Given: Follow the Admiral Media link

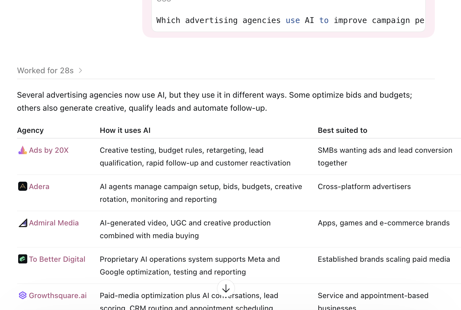Looking at the screenshot, I should click(x=54, y=223).
